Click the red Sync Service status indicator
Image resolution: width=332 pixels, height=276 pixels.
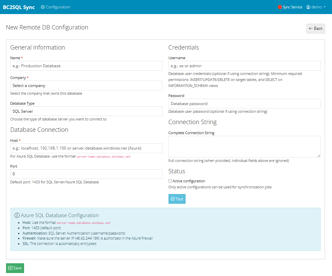280,7
